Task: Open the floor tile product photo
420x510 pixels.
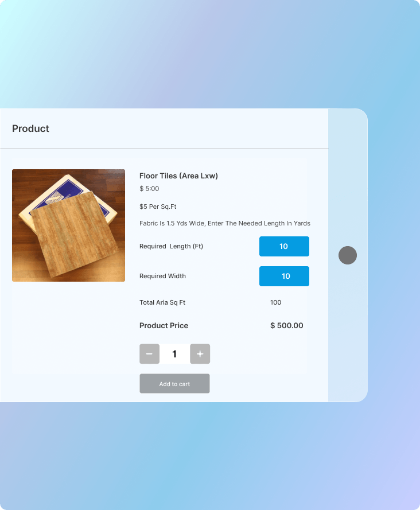Action: (x=69, y=225)
